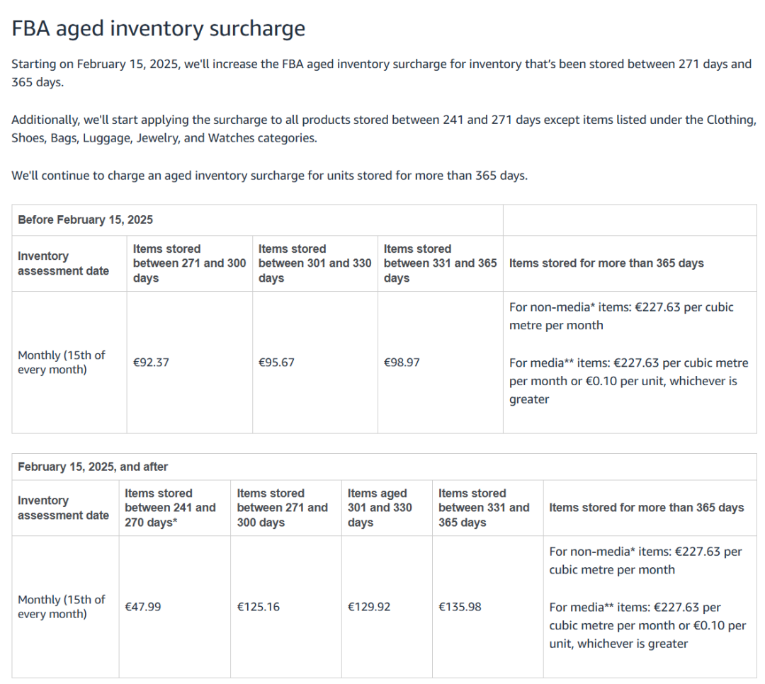Click the paragraph beginning with "Additionally, we'll start"
Screen dimensions: 765x684
(x=383, y=129)
